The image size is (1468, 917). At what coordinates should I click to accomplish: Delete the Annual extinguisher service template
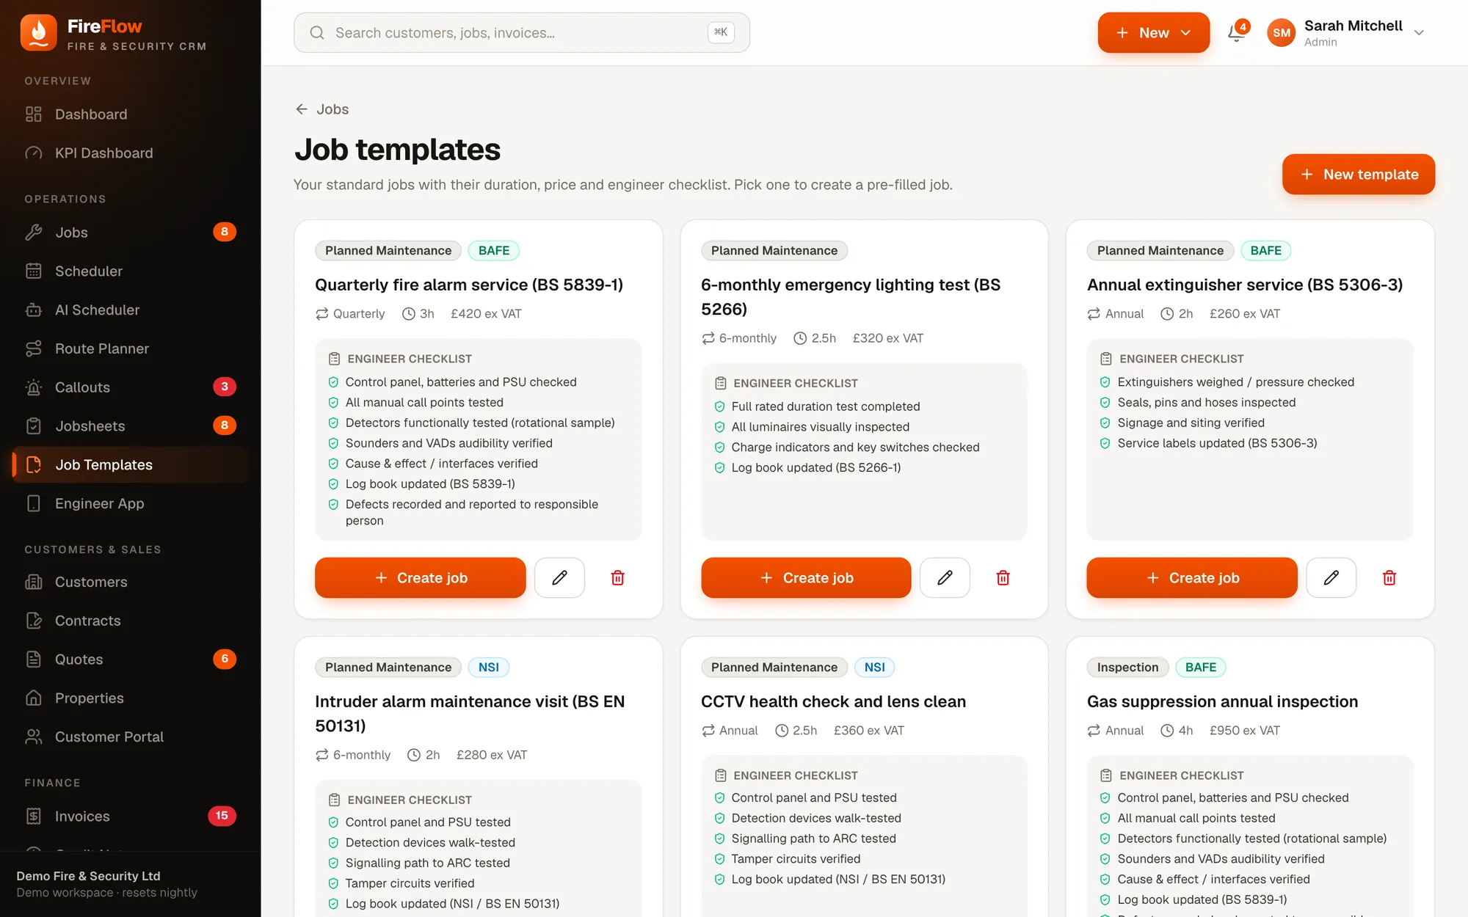point(1389,578)
